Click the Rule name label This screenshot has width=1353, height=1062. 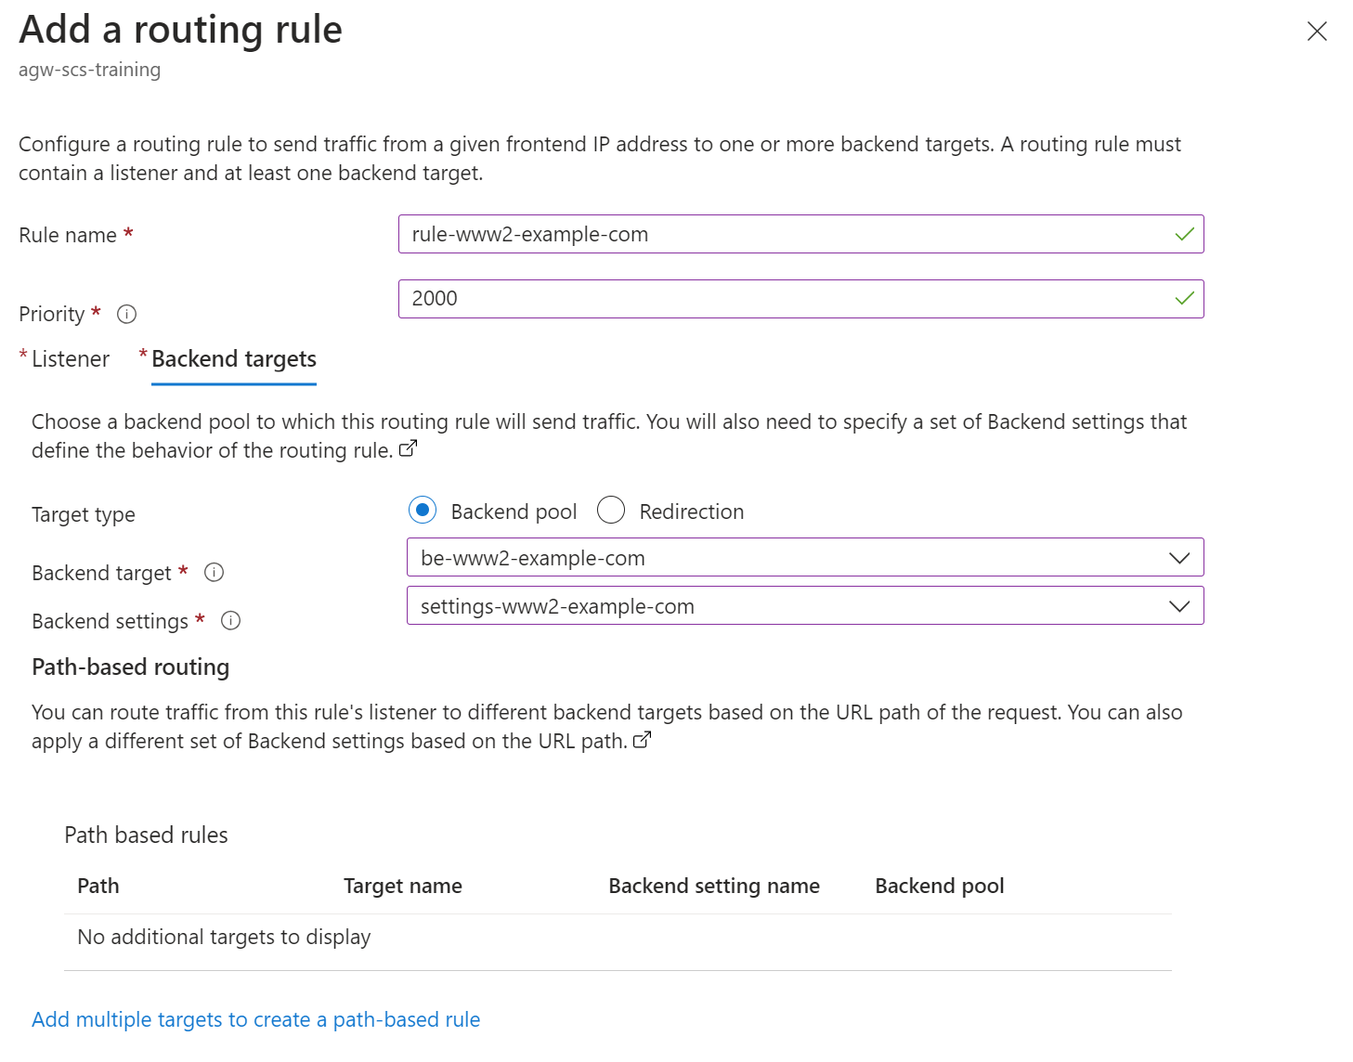point(68,235)
